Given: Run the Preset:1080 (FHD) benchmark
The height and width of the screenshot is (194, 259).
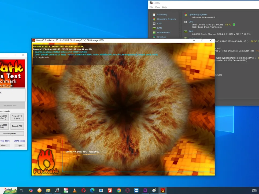Looking at the screenshot, I should click(x=4, y=126).
